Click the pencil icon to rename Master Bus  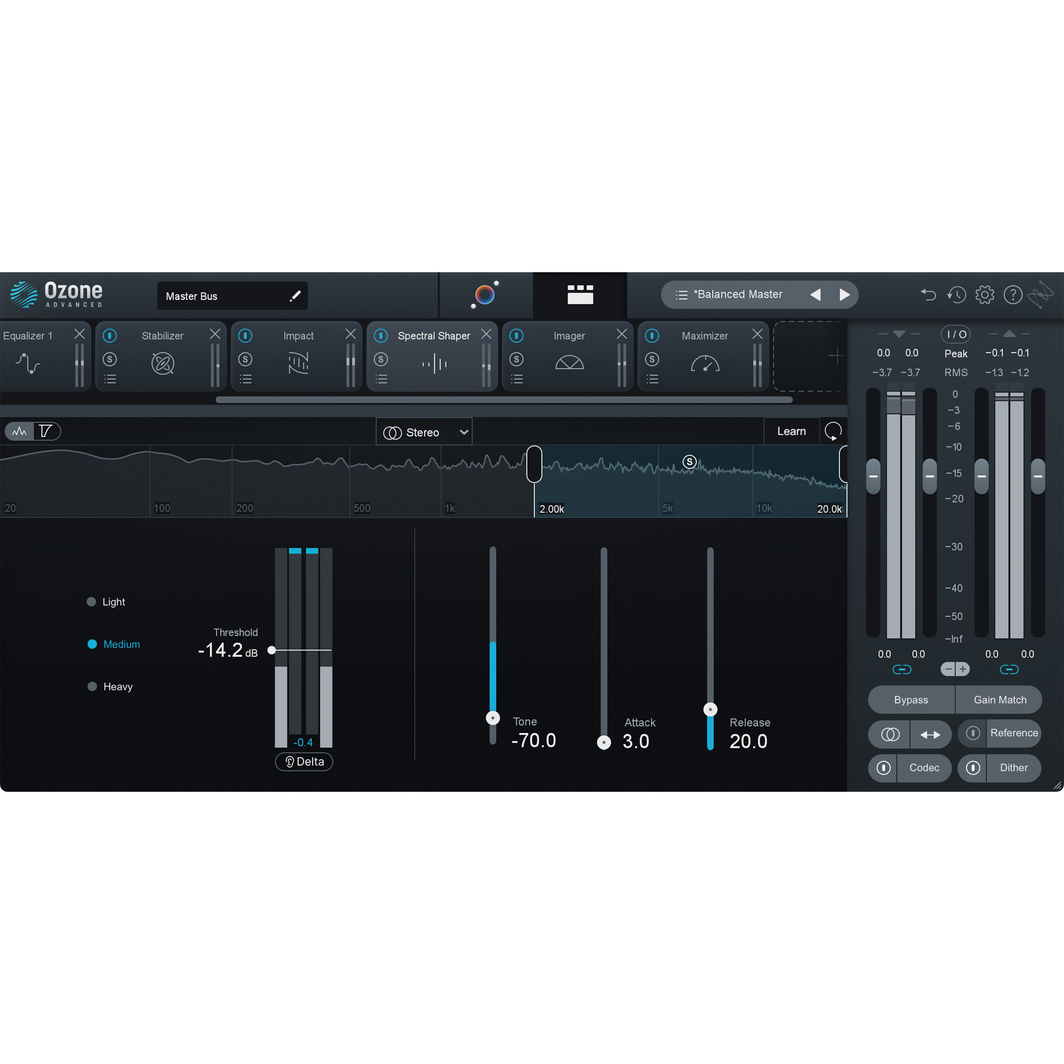(296, 296)
